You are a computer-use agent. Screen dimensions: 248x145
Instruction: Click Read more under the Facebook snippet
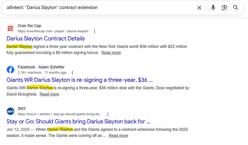(x=49, y=94)
